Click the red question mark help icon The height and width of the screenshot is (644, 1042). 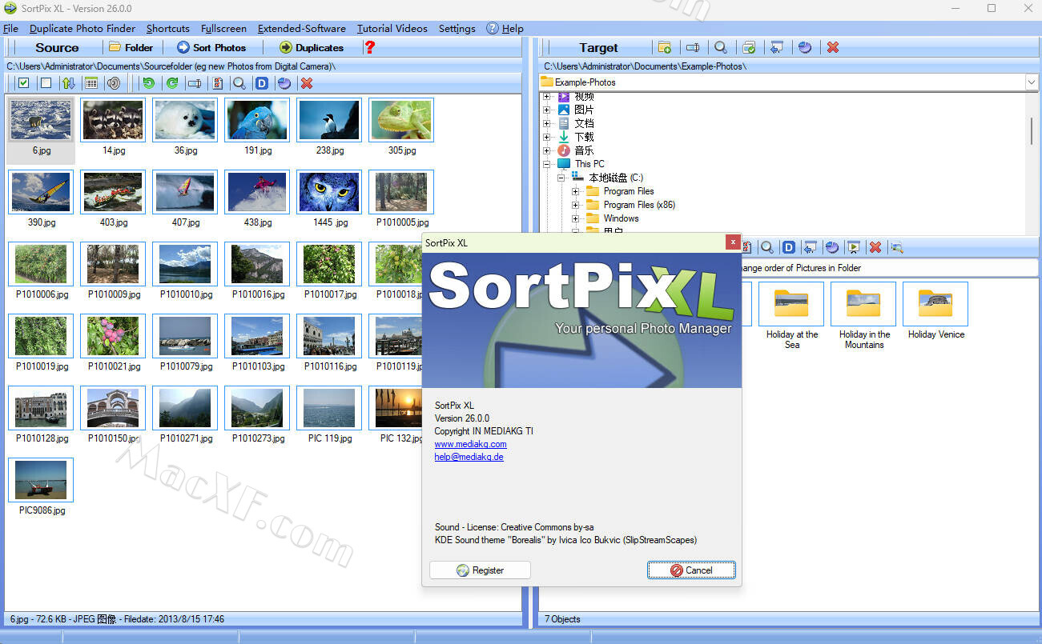[x=369, y=47]
